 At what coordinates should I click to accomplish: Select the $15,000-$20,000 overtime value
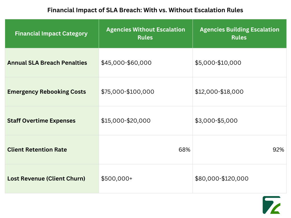125,121
